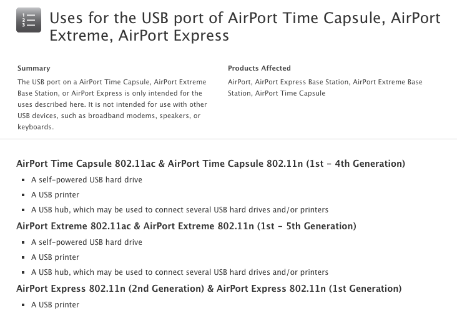
Task: Click USB printer bullet under Time Capsule
Action: pos(55,195)
